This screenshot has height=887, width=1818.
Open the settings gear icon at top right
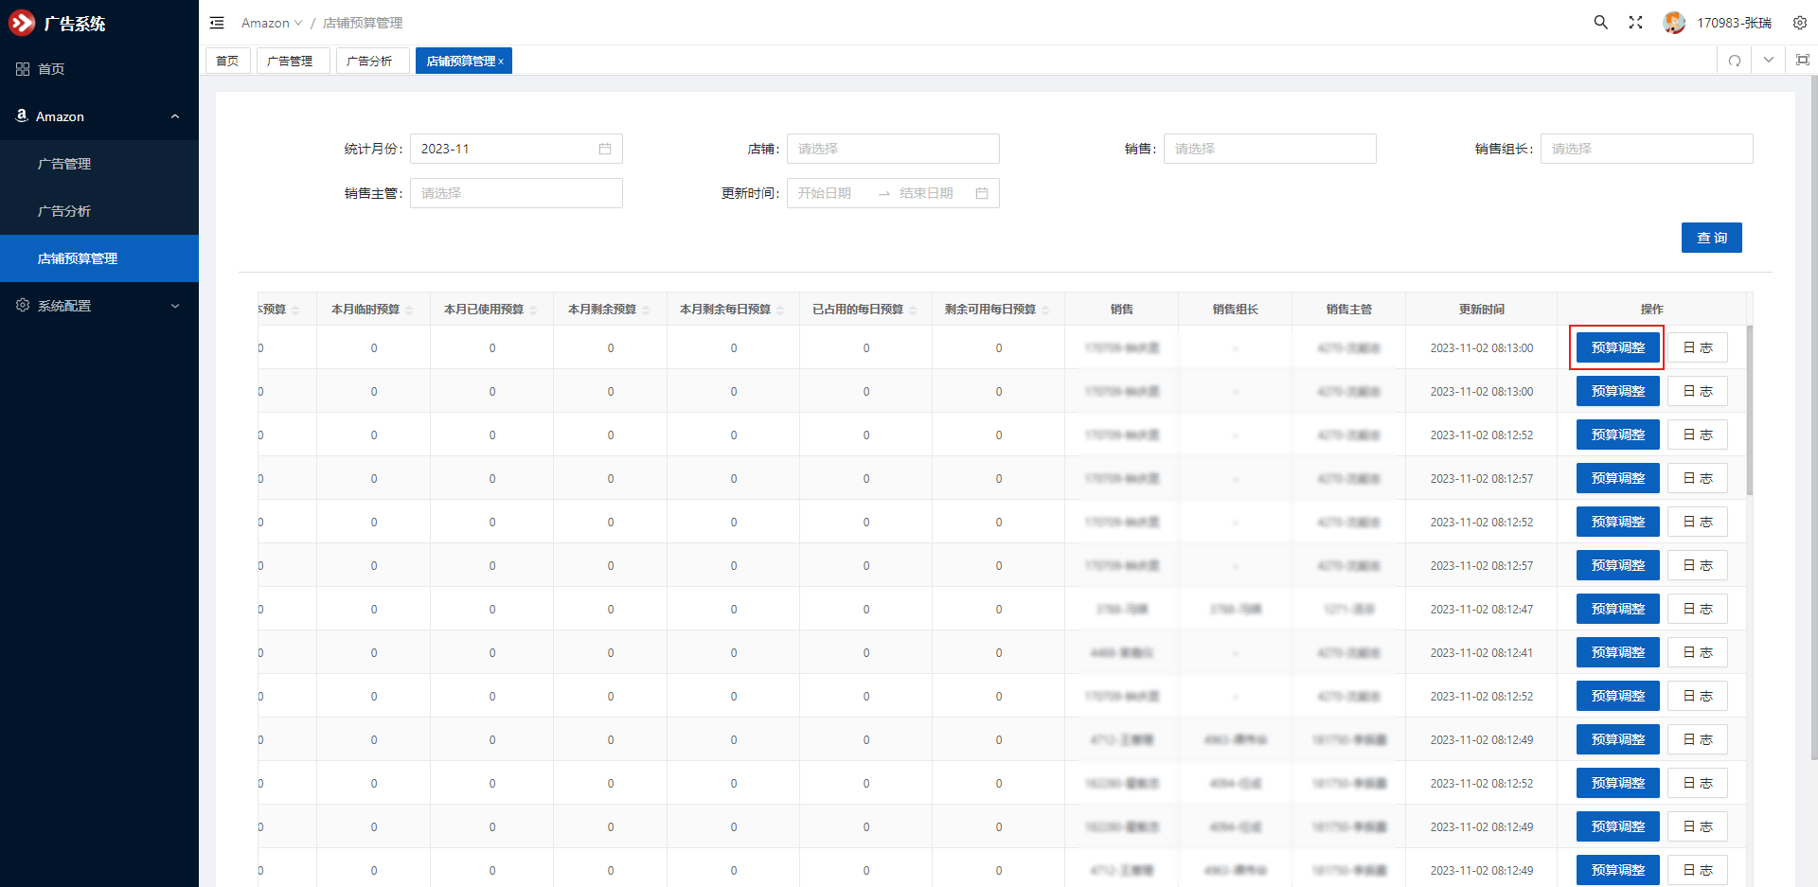coord(1799,23)
